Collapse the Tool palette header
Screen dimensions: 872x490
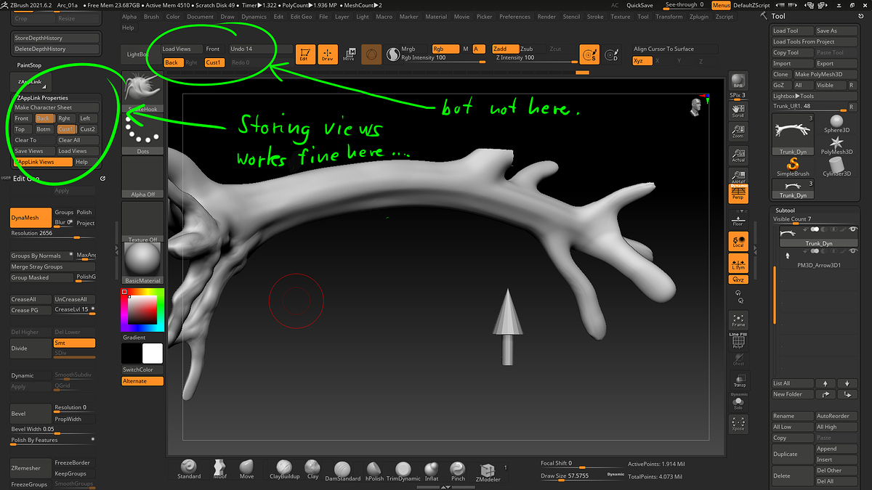(778, 16)
